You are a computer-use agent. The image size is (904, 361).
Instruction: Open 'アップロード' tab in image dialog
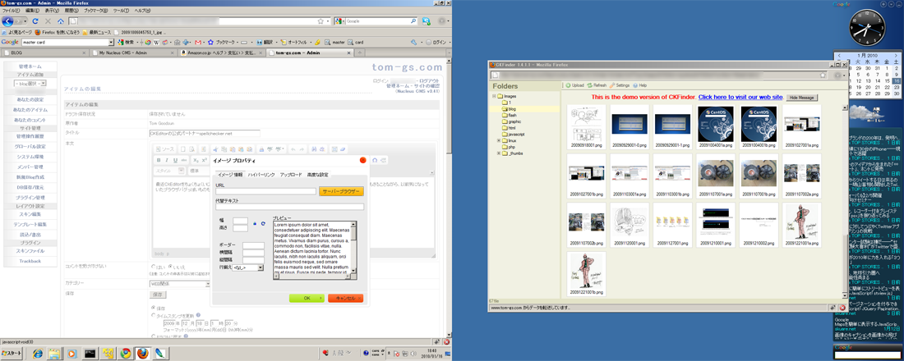click(291, 175)
